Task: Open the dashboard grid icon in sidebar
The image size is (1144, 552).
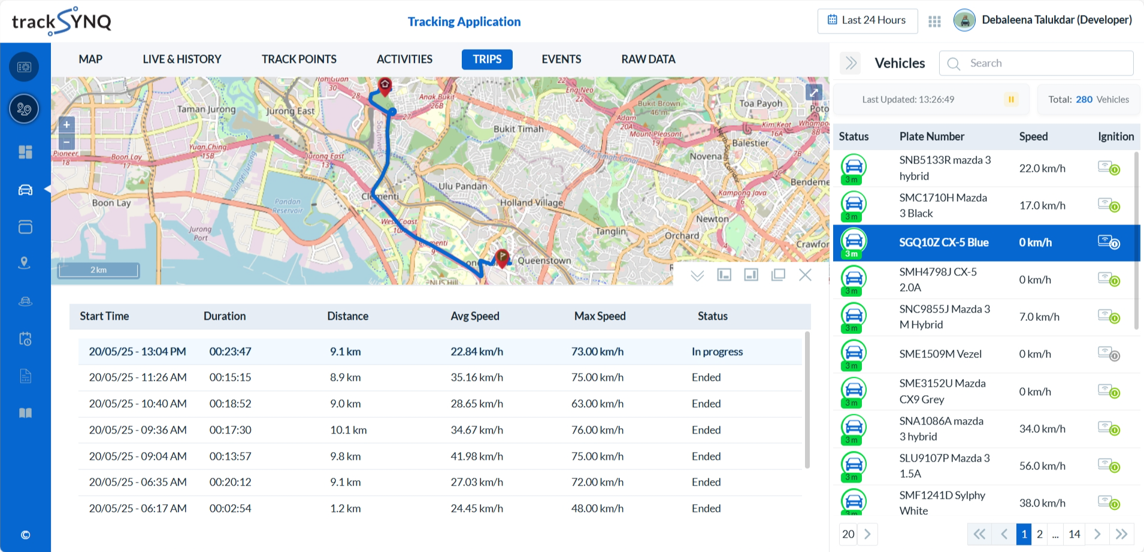Action: click(25, 152)
